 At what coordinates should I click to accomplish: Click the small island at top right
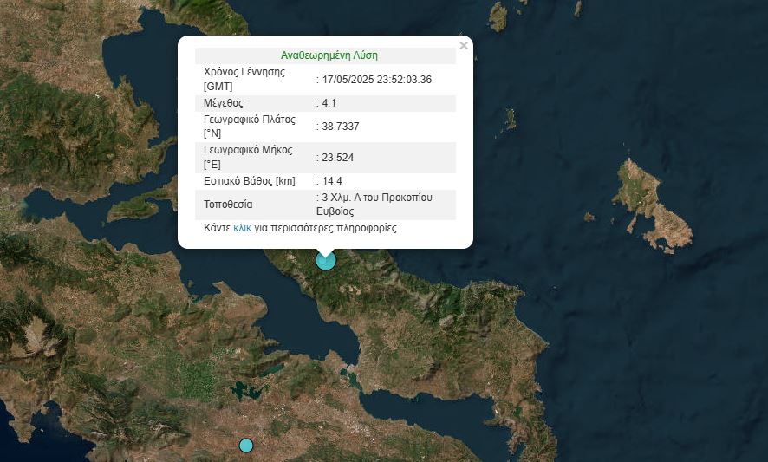pos(498,16)
